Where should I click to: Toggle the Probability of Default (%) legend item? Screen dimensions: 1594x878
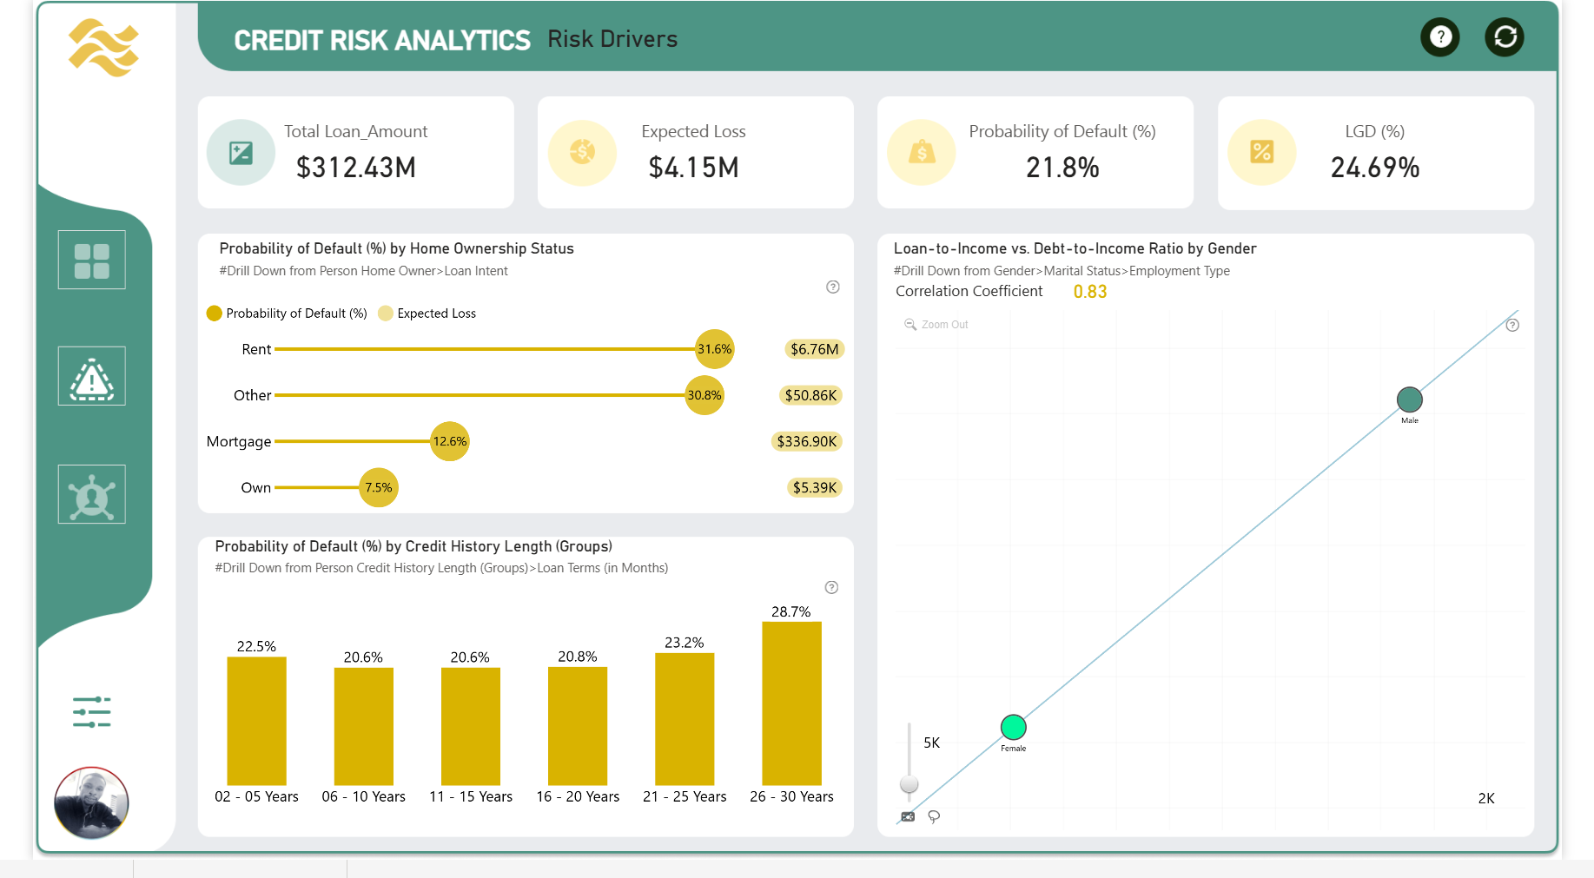[287, 314]
